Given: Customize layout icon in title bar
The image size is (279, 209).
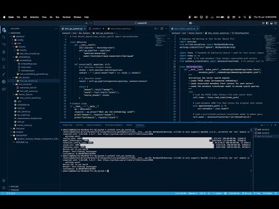Looking at the screenshot, I should 263,23.
